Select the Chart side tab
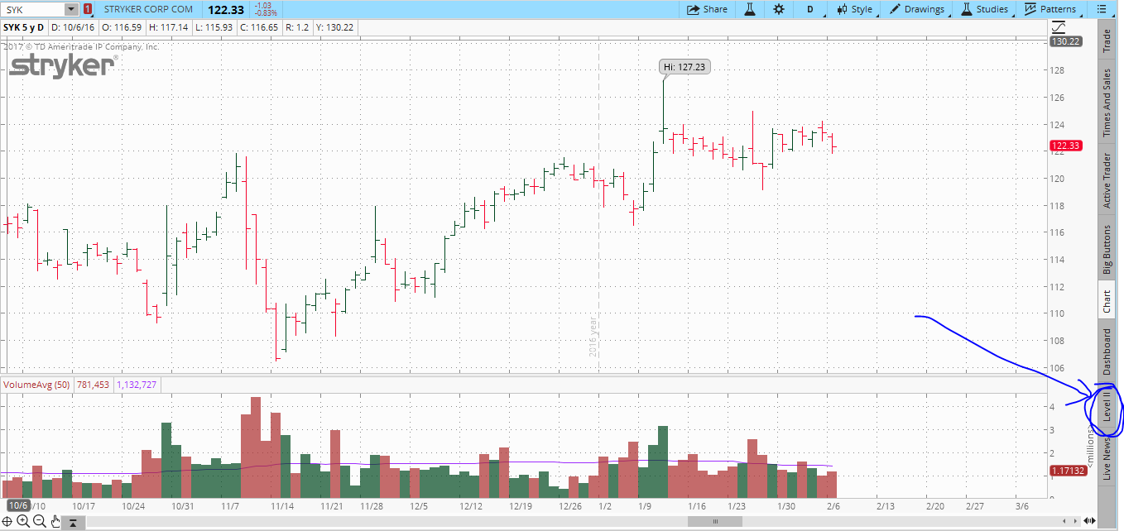 (1107, 301)
